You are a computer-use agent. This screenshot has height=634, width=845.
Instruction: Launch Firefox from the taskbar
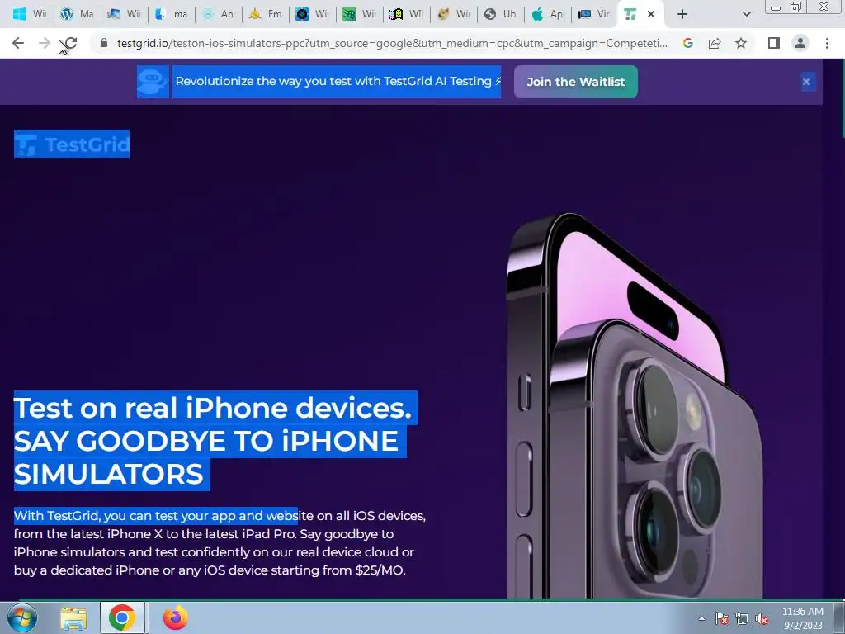[176, 617]
